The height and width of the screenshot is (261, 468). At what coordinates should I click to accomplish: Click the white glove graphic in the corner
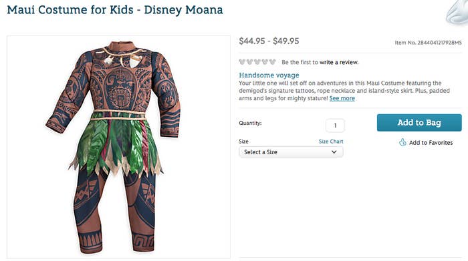coord(457,13)
